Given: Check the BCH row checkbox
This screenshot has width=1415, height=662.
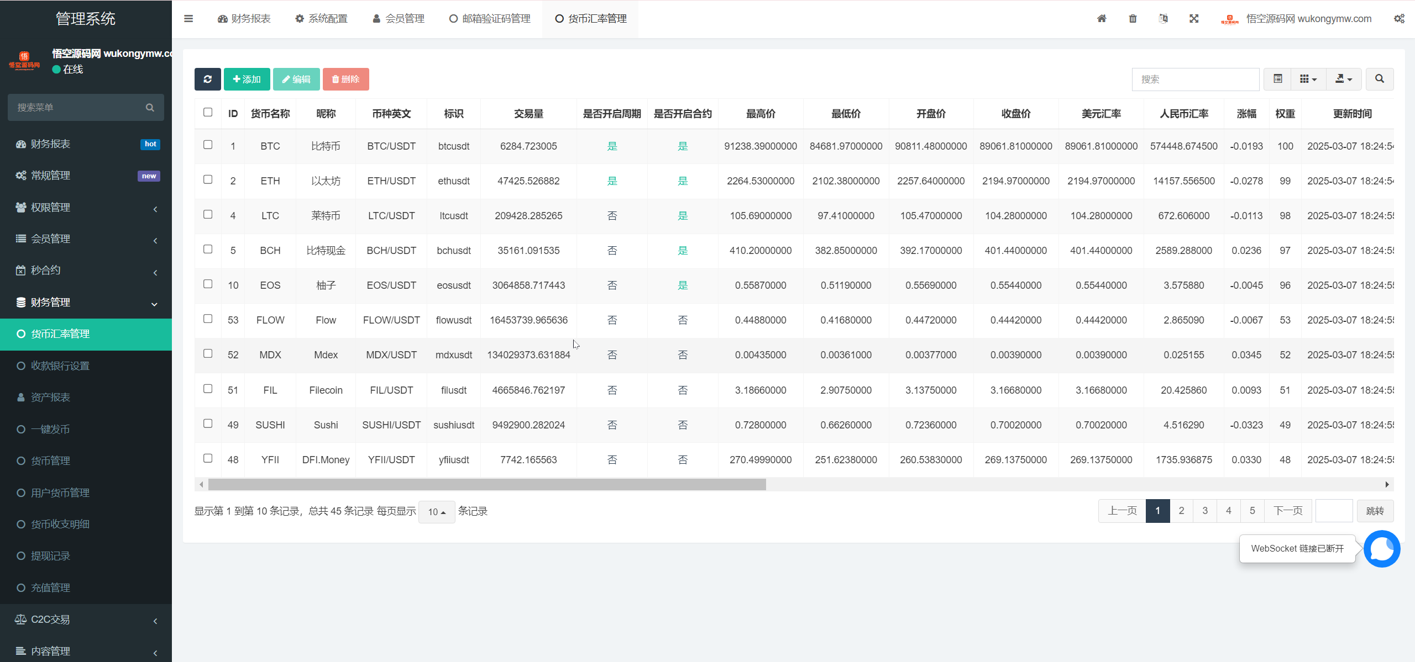Looking at the screenshot, I should [208, 249].
